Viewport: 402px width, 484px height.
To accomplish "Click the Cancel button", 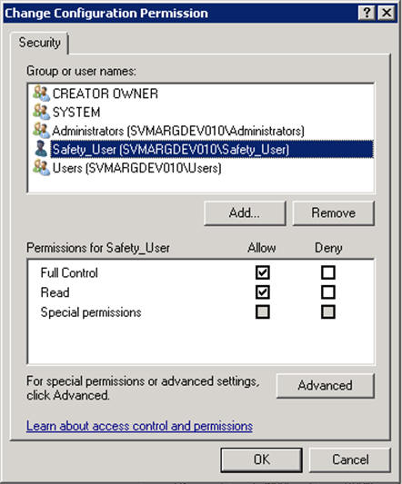I will [x=350, y=459].
